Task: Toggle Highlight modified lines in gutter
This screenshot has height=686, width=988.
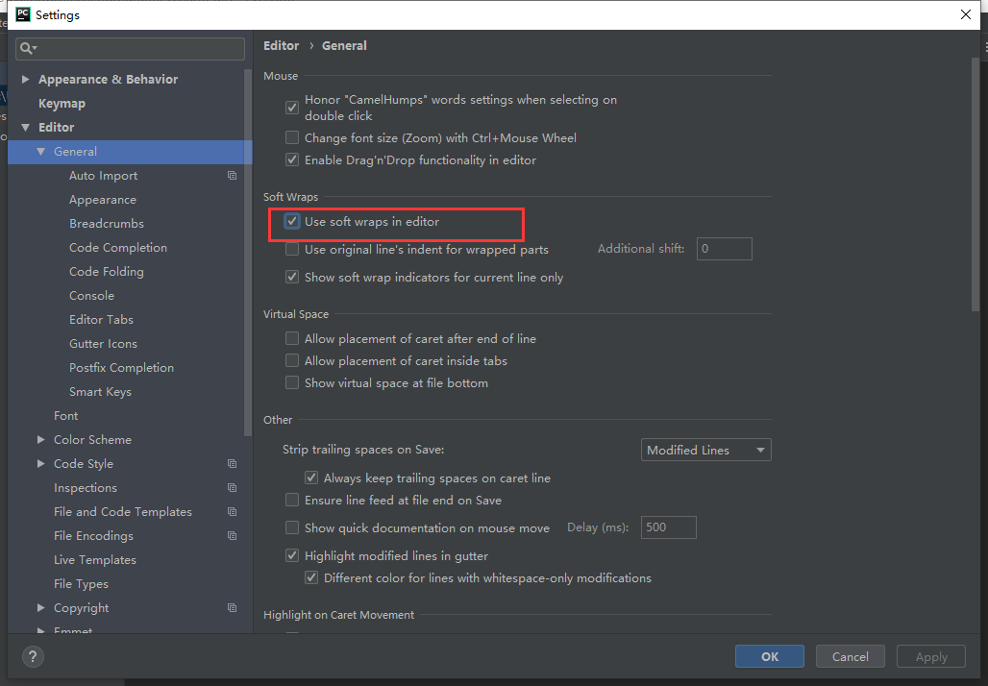Action: (x=292, y=556)
